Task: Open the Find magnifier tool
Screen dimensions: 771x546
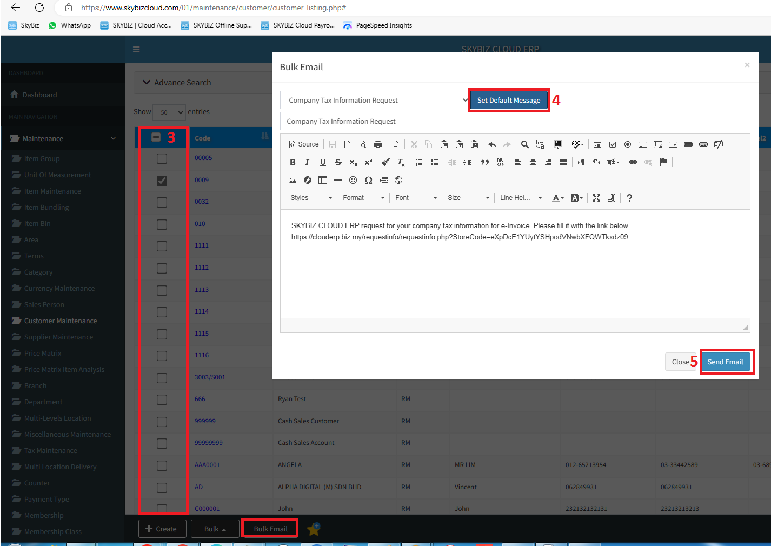Action: pos(524,144)
